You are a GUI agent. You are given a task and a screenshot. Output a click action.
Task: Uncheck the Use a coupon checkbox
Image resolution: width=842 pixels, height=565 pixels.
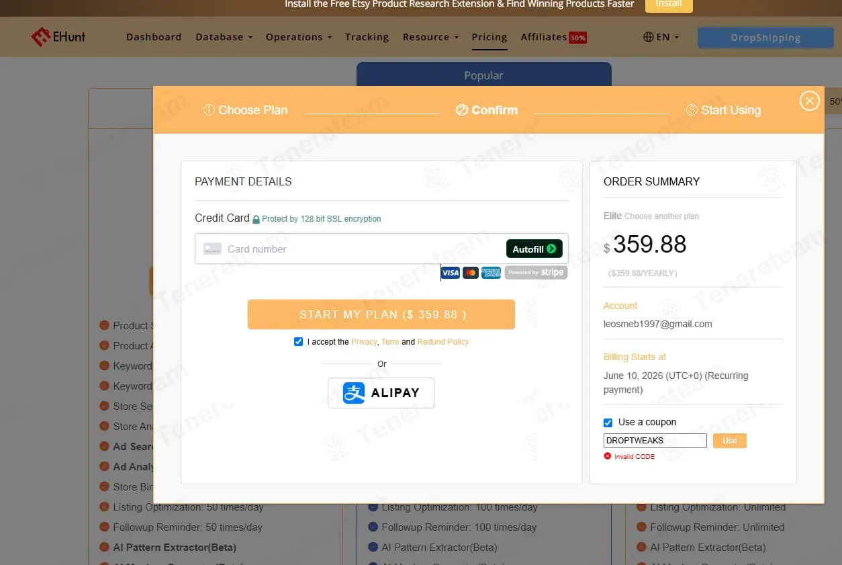pyautogui.click(x=608, y=423)
